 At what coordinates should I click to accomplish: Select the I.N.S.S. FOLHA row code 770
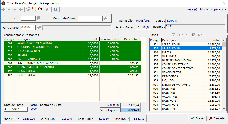72,71
